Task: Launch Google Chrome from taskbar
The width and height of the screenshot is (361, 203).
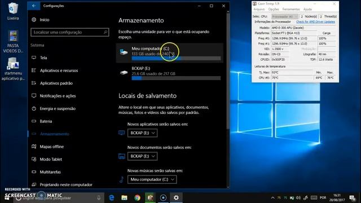Action: [138, 198]
